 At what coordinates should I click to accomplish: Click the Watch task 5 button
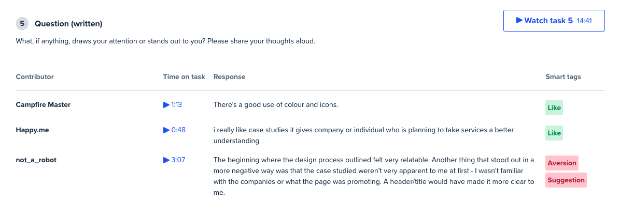point(554,21)
